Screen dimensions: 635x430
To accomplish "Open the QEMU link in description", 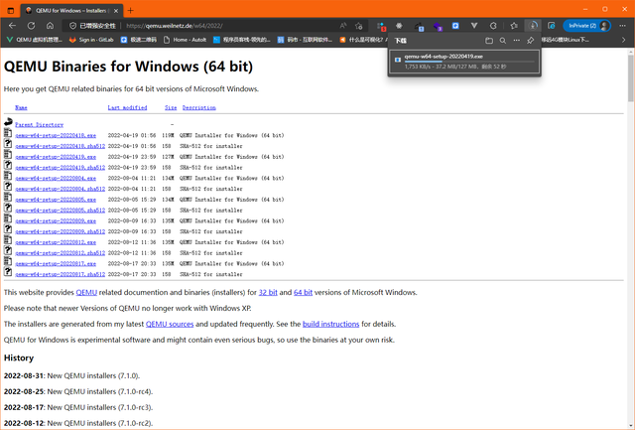I will pos(86,292).
